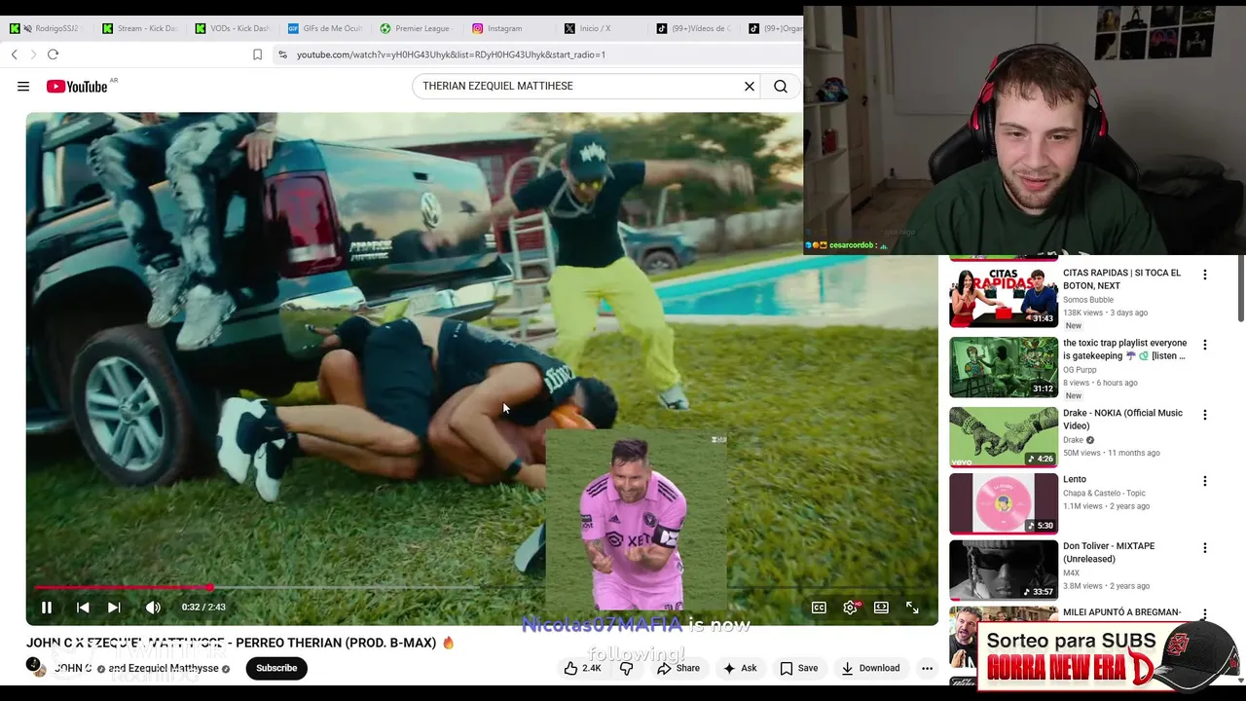Switch player to theater mode
Screen dimensions: 1246x701
[881, 608]
